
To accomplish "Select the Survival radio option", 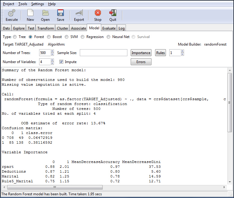I will click(133, 37).
